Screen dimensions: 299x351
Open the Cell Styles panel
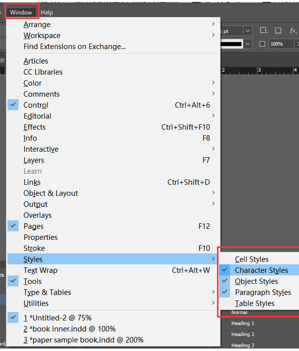click(259, 259)
